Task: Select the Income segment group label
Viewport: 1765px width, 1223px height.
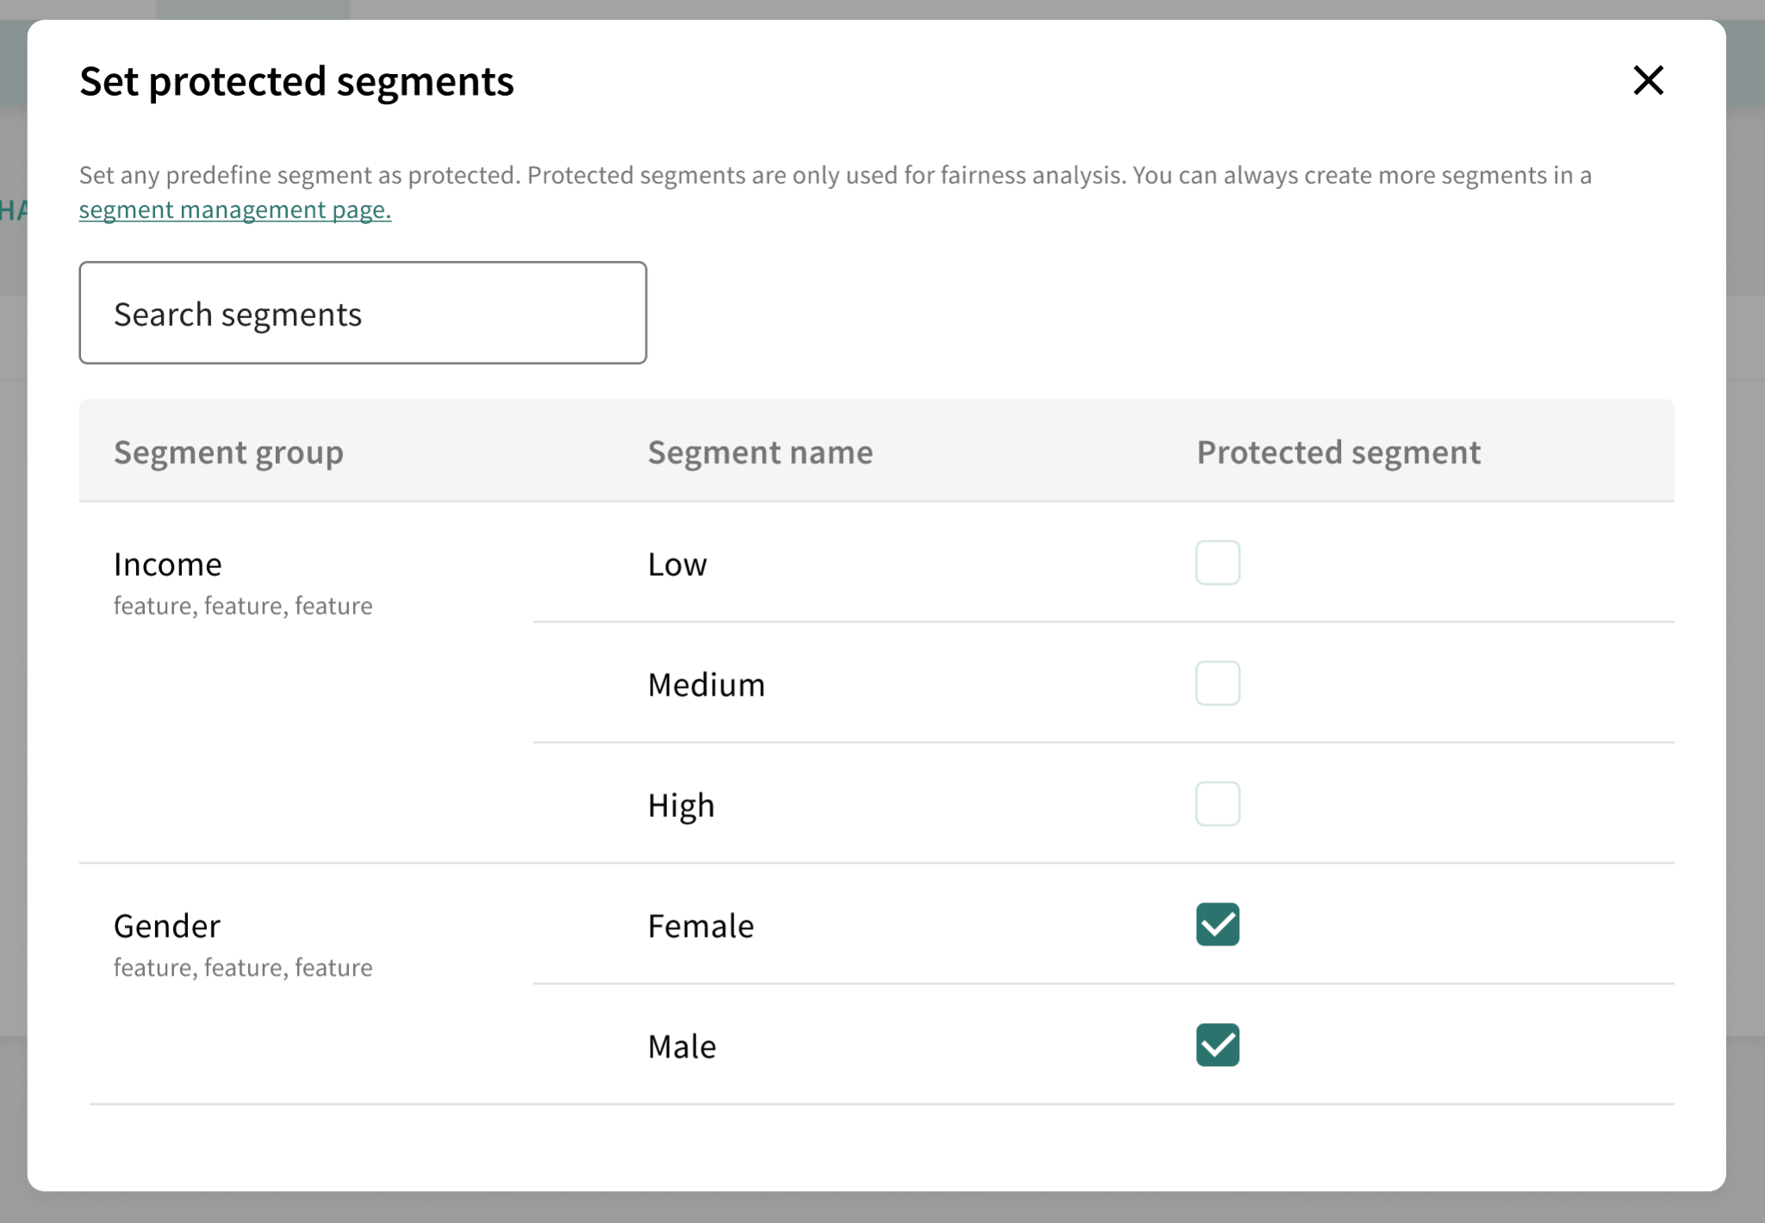Action: (168, 565)
